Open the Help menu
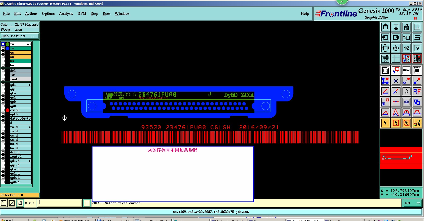The height and width of the screenshot is (221, 424). 305,13
